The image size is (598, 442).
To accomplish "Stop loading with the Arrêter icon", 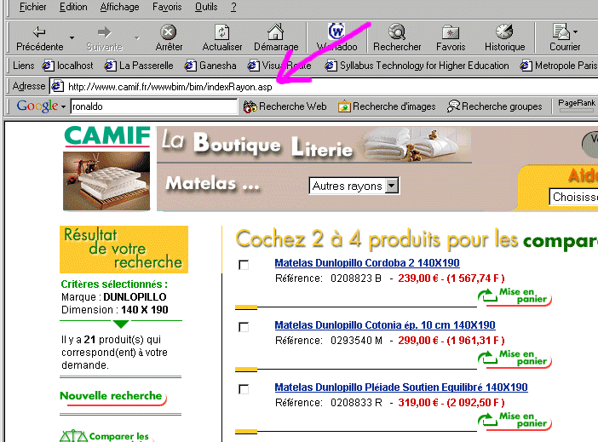I will pyautogui.click(x=168, y=32).
